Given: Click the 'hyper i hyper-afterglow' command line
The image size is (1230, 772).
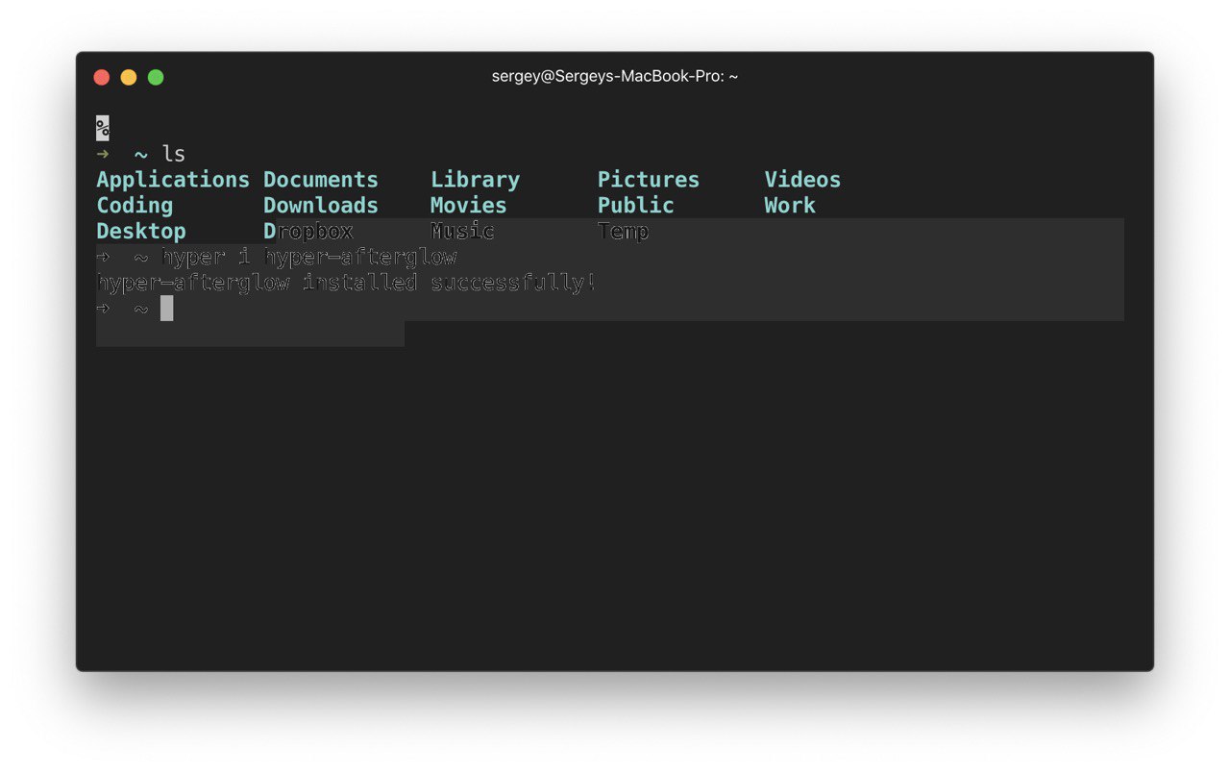Looking at the screenshot, I should pos(308,258).
